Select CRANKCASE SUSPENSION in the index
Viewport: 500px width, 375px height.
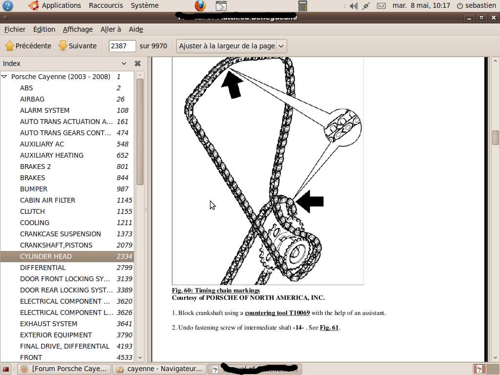pyautogui.click(x=67, y=234)
